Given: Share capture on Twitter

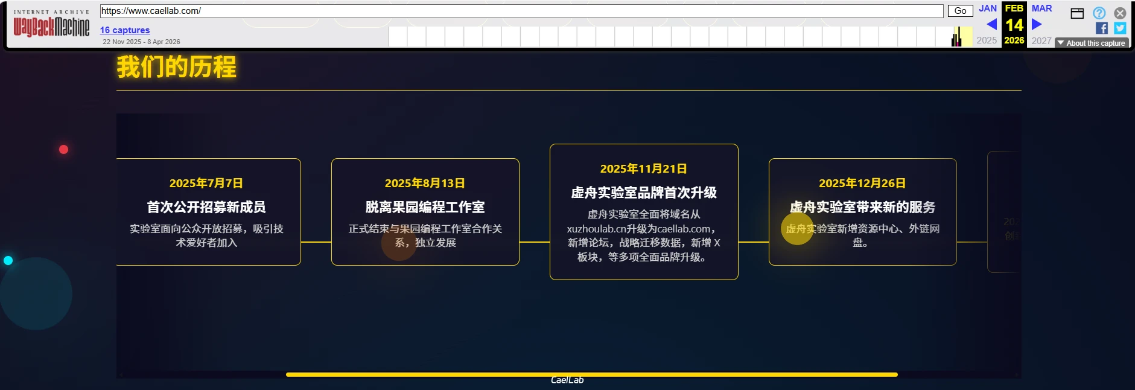Looking at the screenshot, I should click(x=1119, y=28).
